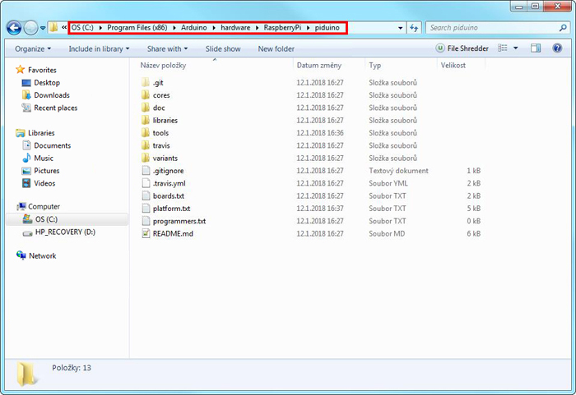Select the boards.txt file
576x395 pixels.
point(168,196)
